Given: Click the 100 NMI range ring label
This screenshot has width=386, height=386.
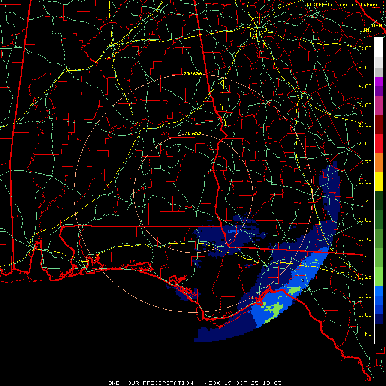Looking at the screenshot, I should tap(193, 74).
